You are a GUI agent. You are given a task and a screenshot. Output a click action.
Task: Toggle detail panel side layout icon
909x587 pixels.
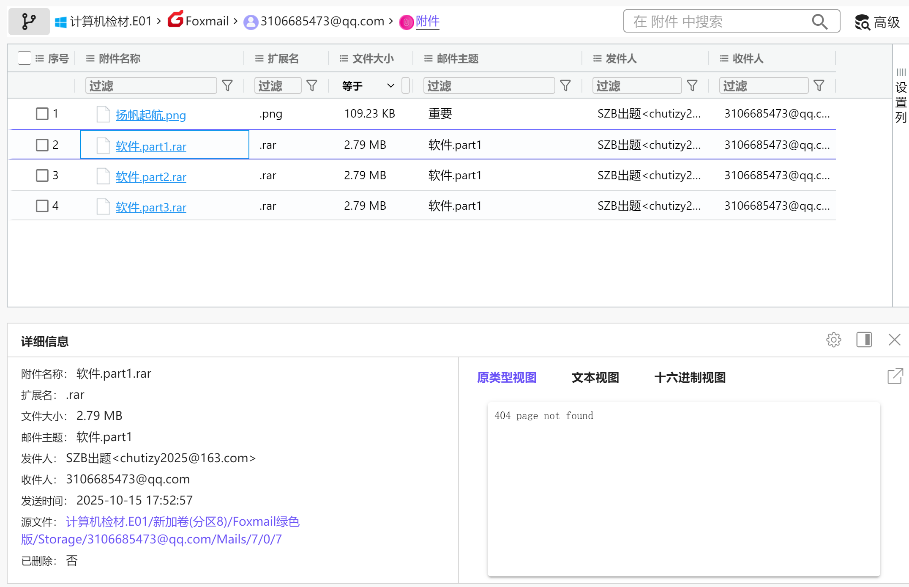pos(864,340)
